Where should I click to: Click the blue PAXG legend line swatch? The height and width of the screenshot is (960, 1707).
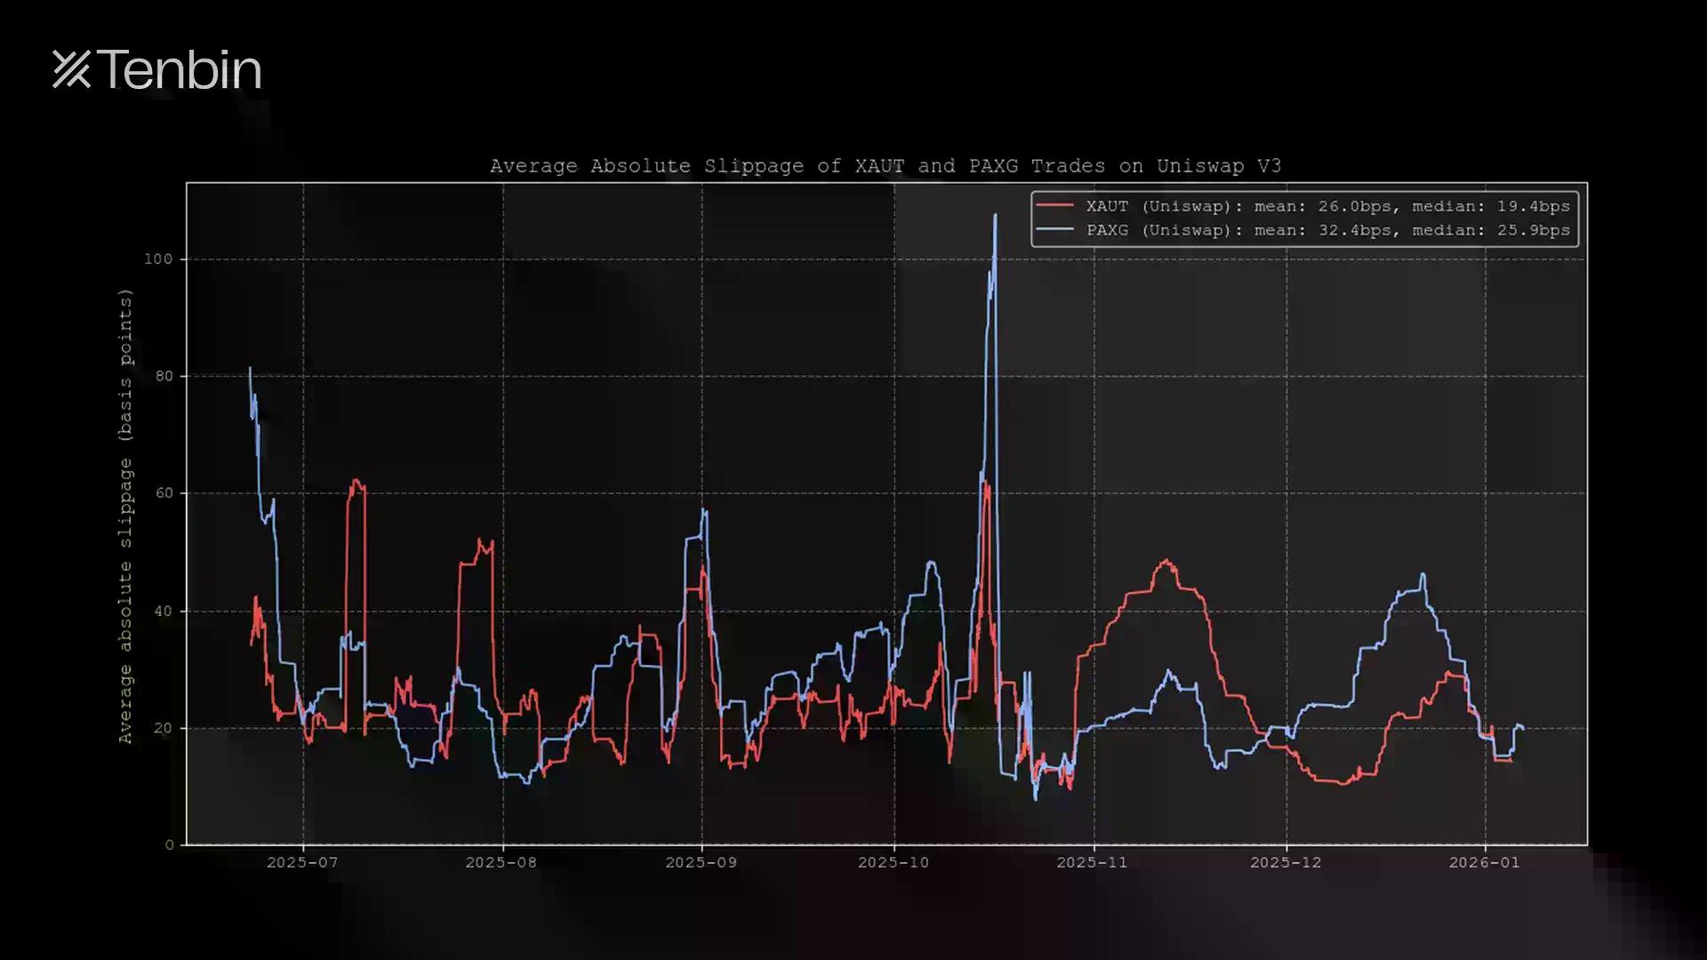pos(1055,230)
